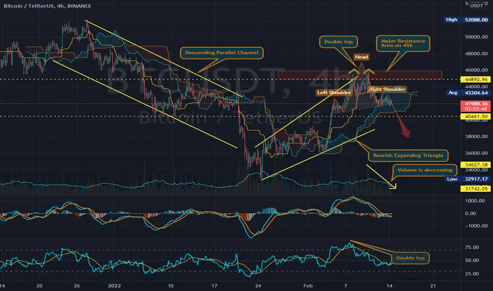493x291 pixels.
Task: Click the 46000.00 price axis value
Action: [476, 70]
